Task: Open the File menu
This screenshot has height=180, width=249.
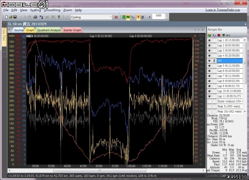Action: coord(6,10)
